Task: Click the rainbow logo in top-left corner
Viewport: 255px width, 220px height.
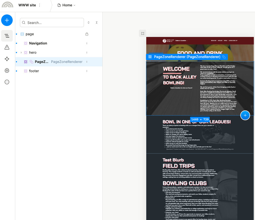Action: tap(7, 5)
